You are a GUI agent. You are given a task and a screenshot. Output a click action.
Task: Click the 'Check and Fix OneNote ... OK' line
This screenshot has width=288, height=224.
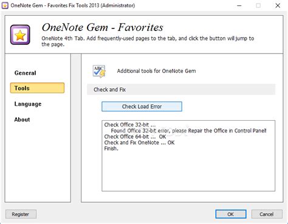(x=139, y=143)
